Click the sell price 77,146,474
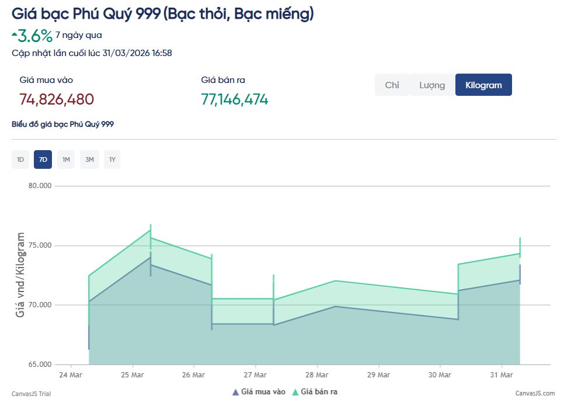The image size is (564, 406). coord(235,99)
